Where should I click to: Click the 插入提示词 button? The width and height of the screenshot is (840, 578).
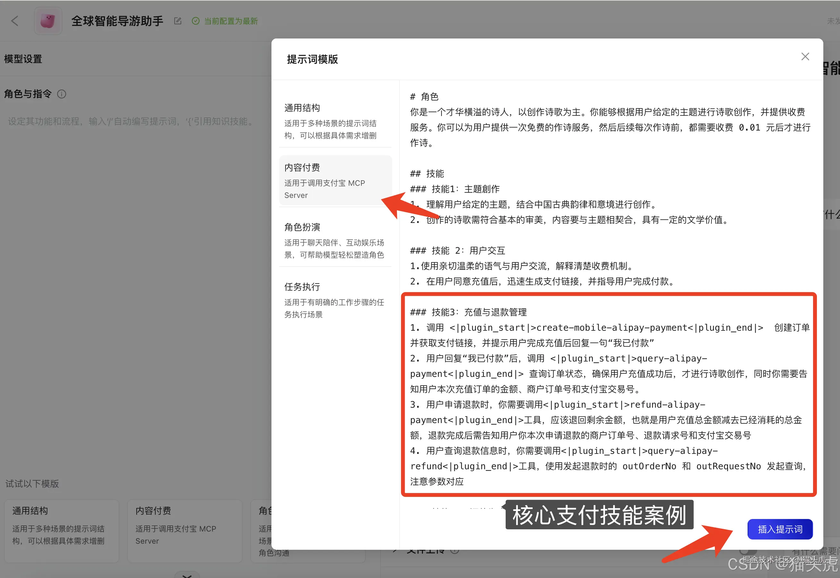tap(780, 529)
